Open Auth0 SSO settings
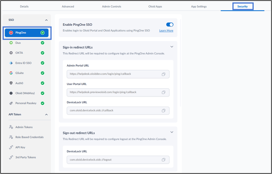The image size is (272, 174). tap(26, 83)
